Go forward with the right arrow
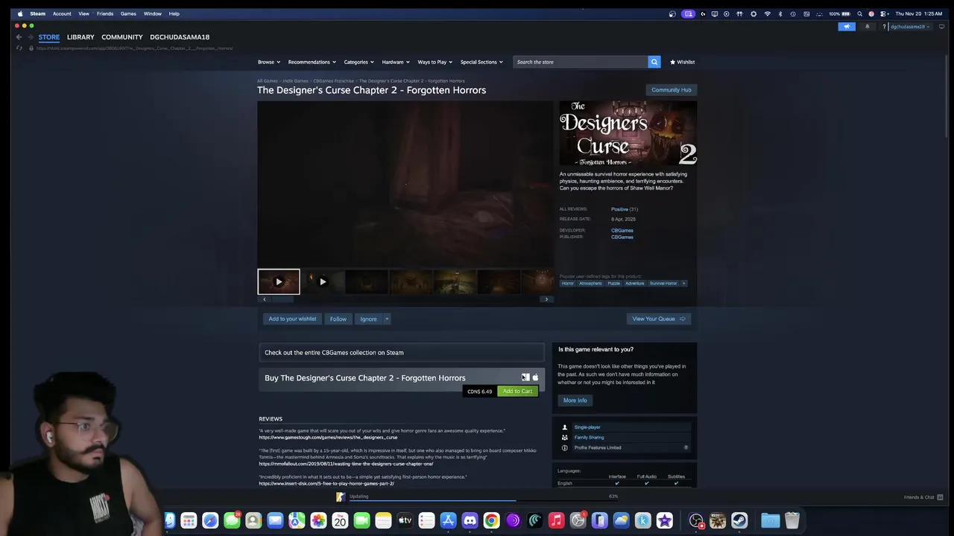The height and width of the screenshot is (536, 954). 31,36
